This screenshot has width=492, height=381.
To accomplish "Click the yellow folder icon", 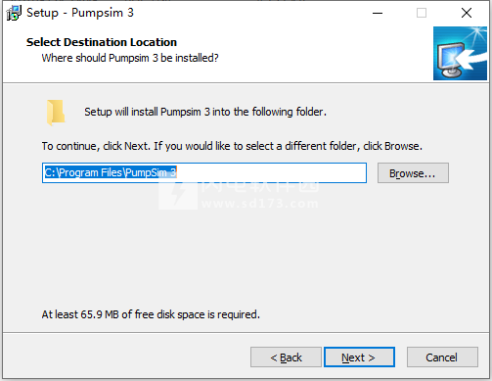I will [56, 113].
